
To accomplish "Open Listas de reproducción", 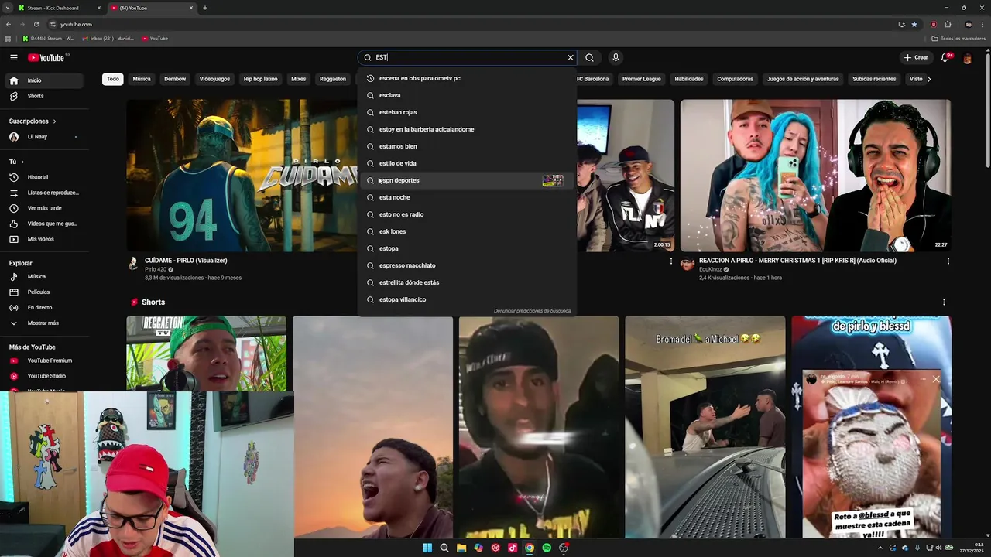I will [44, 193].
